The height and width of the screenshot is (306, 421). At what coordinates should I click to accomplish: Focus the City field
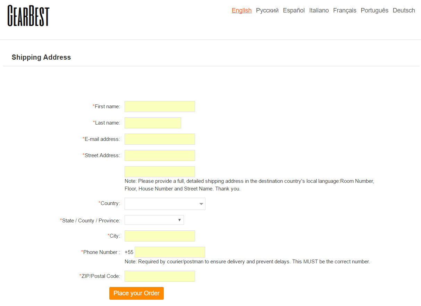160,236
